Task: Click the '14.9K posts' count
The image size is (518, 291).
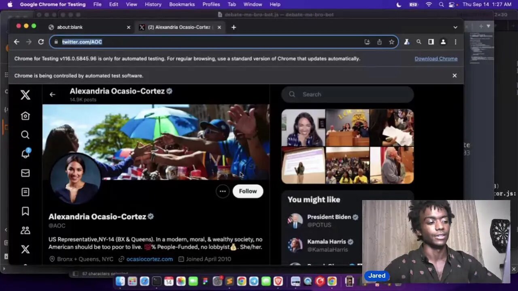Action: pos(83,99)
